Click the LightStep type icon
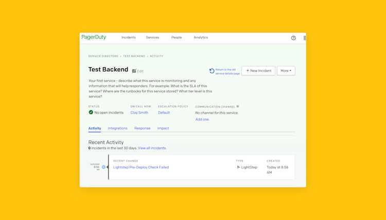This screenshot has width=386, height=220. 238,167
